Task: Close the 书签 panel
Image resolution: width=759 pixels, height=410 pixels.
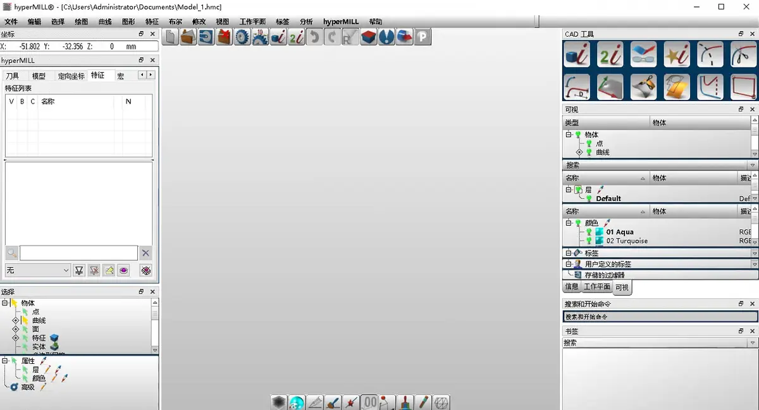Action: coord(753,331)
